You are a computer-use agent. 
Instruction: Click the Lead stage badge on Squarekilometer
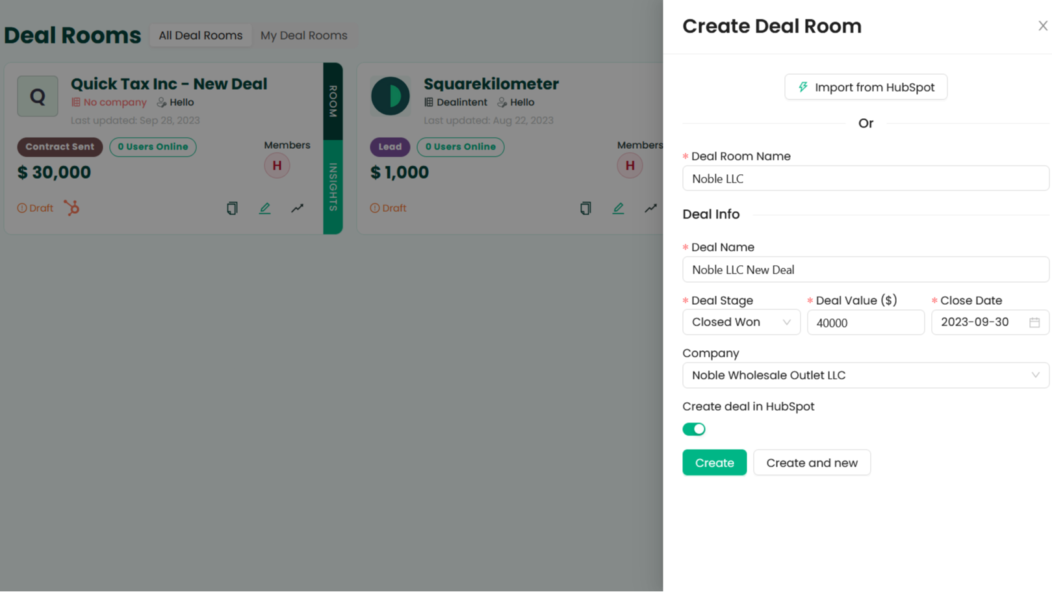coord(390,147)
